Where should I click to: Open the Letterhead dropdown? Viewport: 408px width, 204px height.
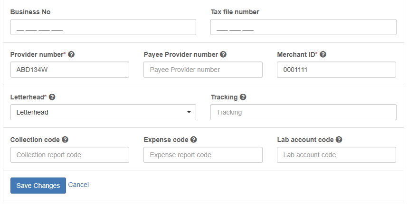103,112
